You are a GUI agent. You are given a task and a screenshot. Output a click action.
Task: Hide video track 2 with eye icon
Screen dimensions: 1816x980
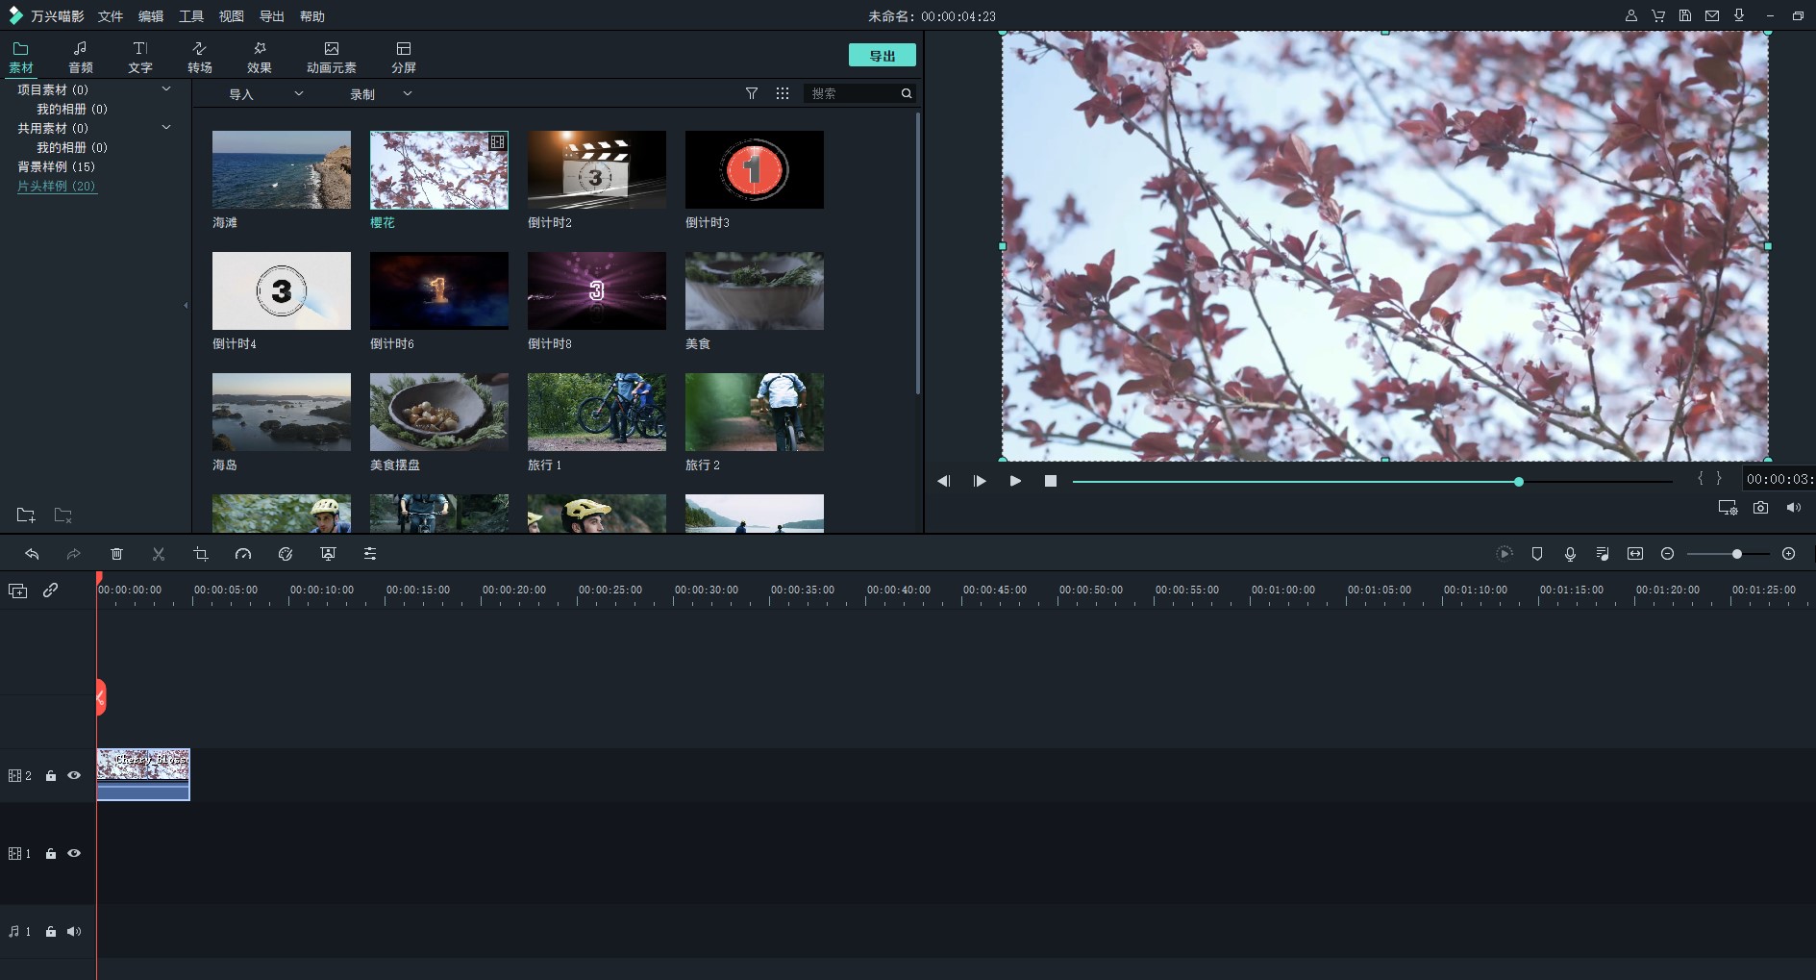click(74, 775)
